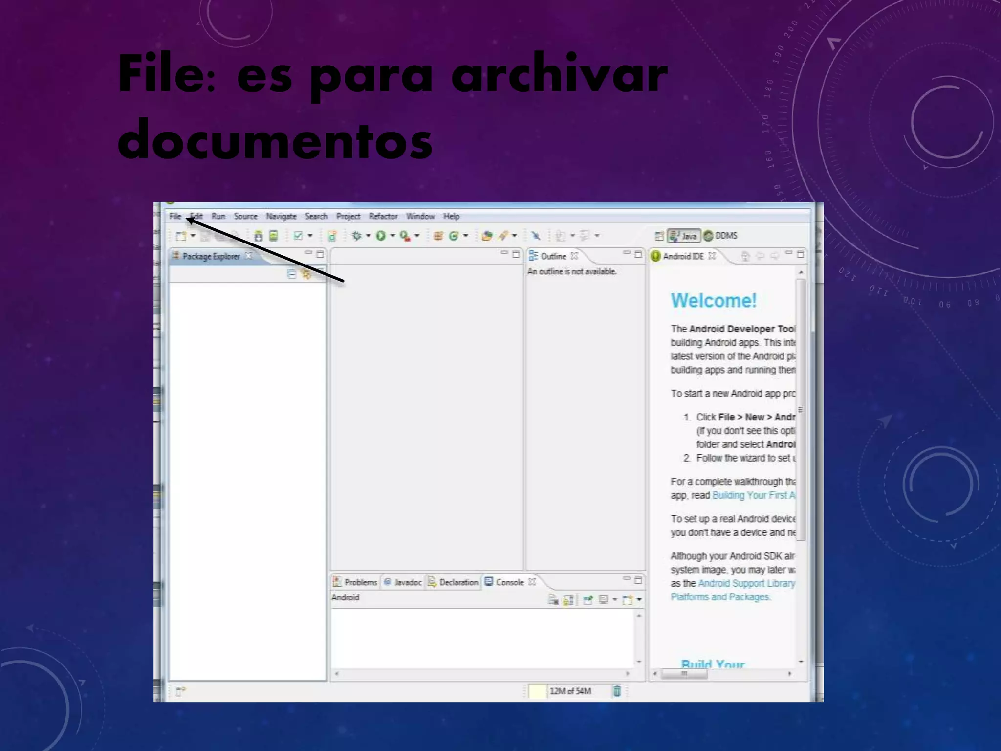Click the New Java Package icon
1001x751 pixels.
pyautogui.click(x=438, y=236)
